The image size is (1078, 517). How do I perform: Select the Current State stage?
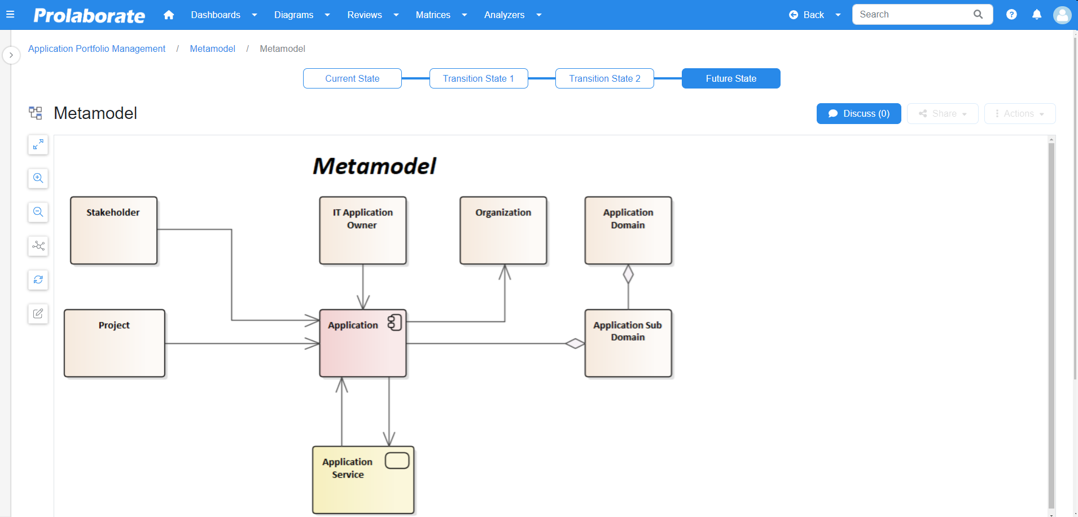(352, 78)
